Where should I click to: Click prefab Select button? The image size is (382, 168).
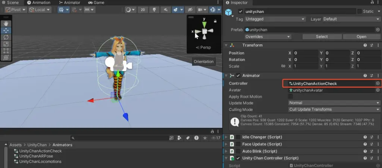tap(322, 37)
